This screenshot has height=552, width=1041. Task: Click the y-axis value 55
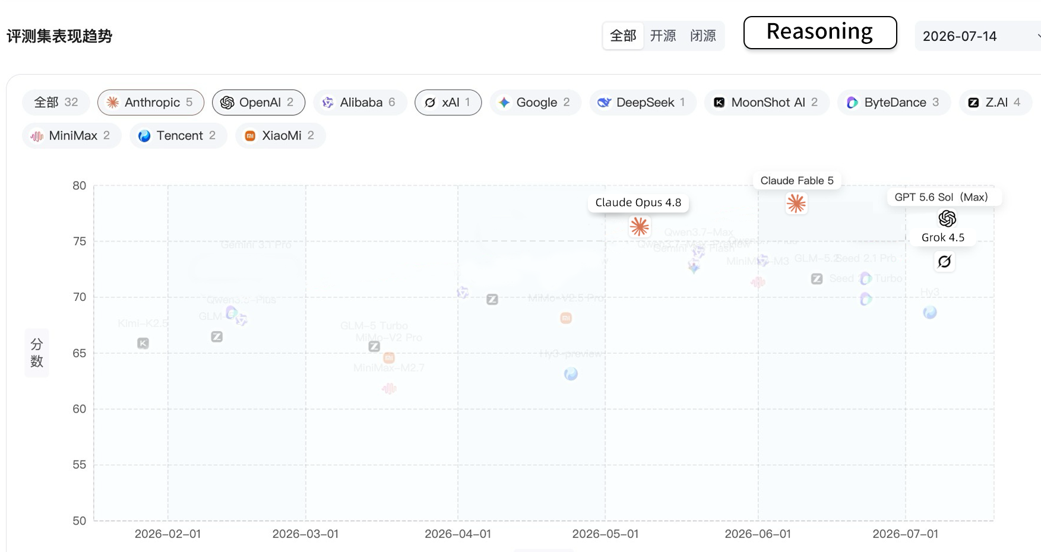coord(80,465)
